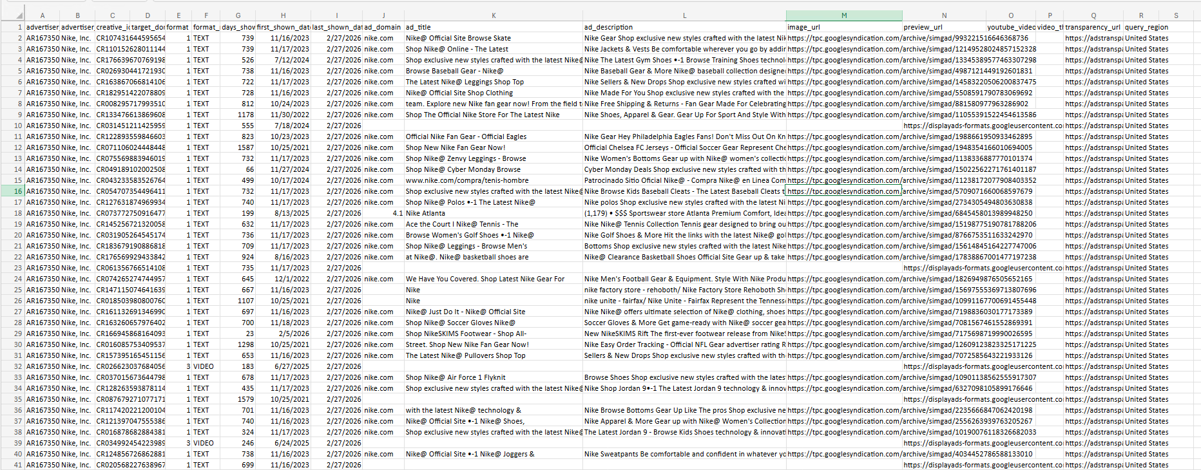Click the first shown date 12/1/2022
The width and height of the screenshot is (1201, 470).
coord(283,279)
